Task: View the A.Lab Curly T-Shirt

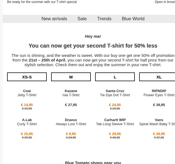Action: (27, 122)
